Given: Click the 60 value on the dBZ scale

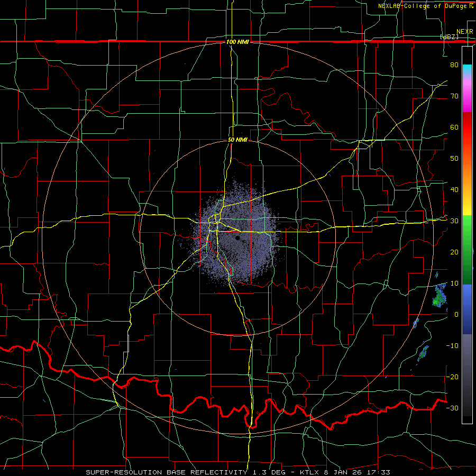Looking at the screenshot, I should coord(454,127).
